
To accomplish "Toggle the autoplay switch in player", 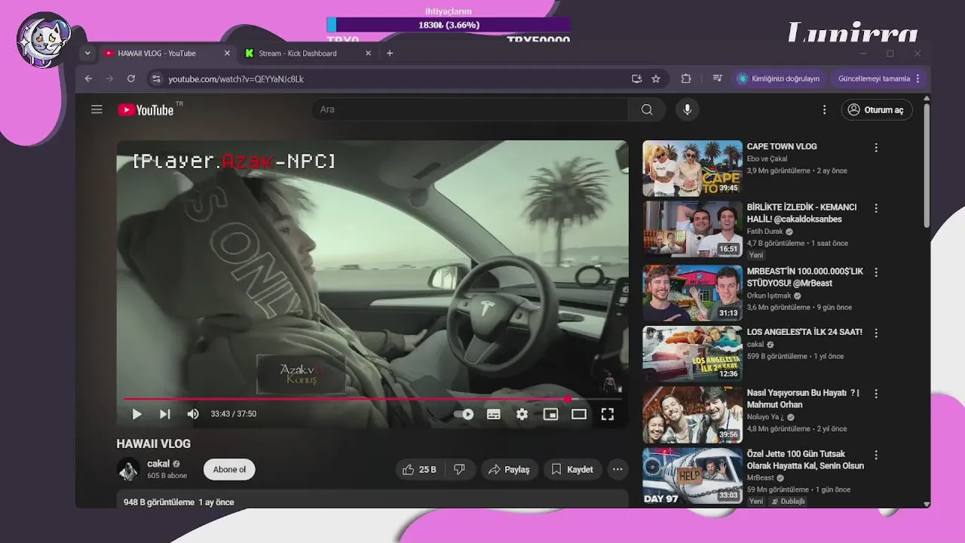I will 464,414.
